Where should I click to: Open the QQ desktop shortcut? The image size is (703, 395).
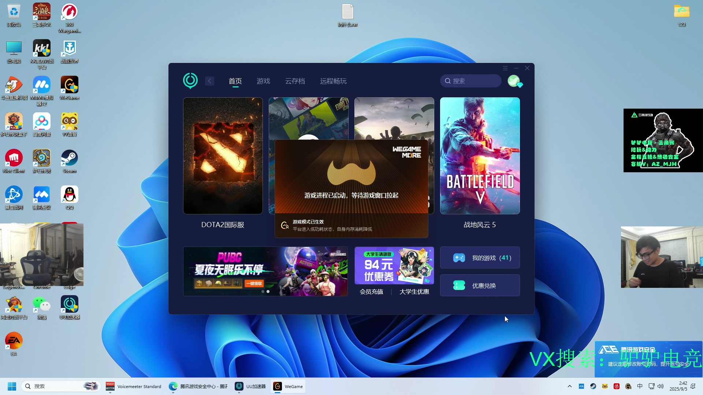(70, 198)
